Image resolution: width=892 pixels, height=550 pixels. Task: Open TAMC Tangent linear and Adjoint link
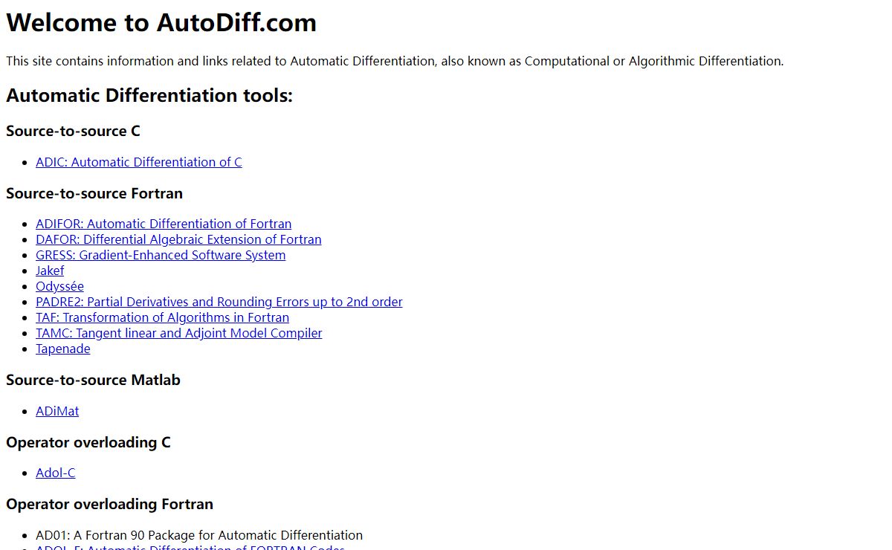coord(179,333)
